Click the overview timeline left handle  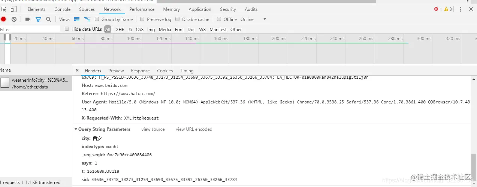coord(5,37)
